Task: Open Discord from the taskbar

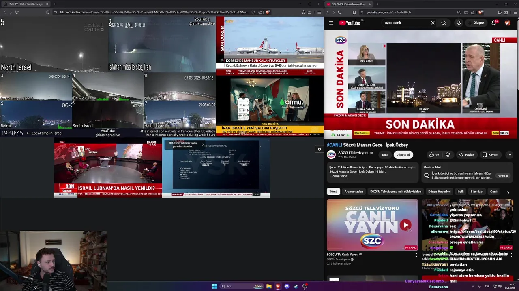Action: pyautogui.click(x=287, y=286)
